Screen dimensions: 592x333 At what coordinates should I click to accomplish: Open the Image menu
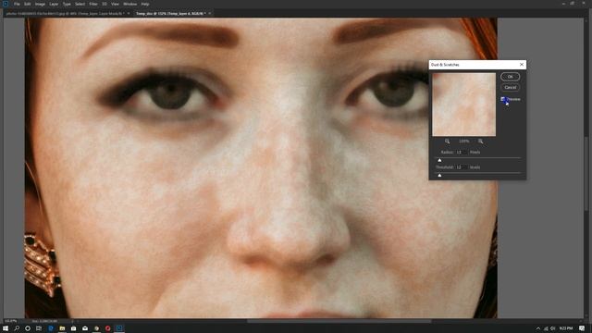40,4
